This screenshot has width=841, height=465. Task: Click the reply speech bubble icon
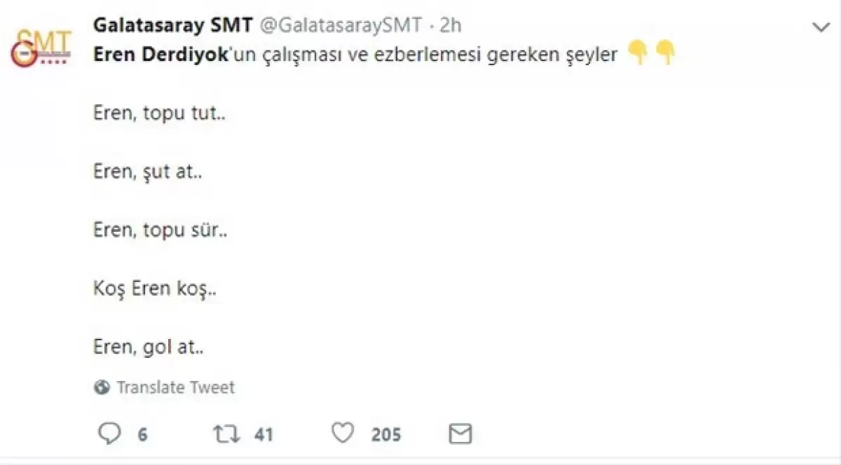pyautogui.click(x=109, y=433)
